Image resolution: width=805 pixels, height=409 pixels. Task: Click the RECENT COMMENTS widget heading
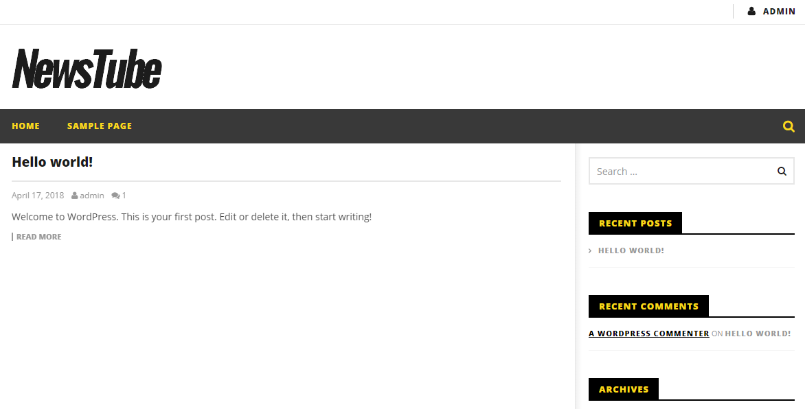pyautogui.click(x=648, y=306)
